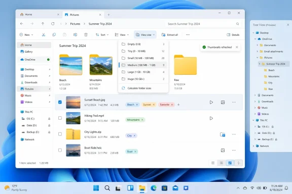Switch to tiles layout icon in status bar

point(230,163)
